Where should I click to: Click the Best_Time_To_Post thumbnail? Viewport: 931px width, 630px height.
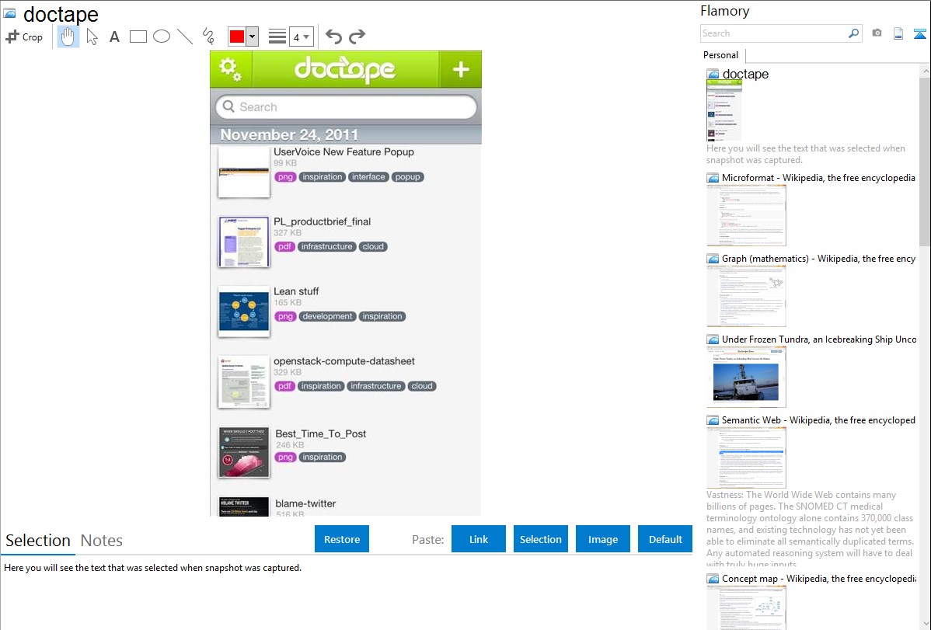point(244,452)
